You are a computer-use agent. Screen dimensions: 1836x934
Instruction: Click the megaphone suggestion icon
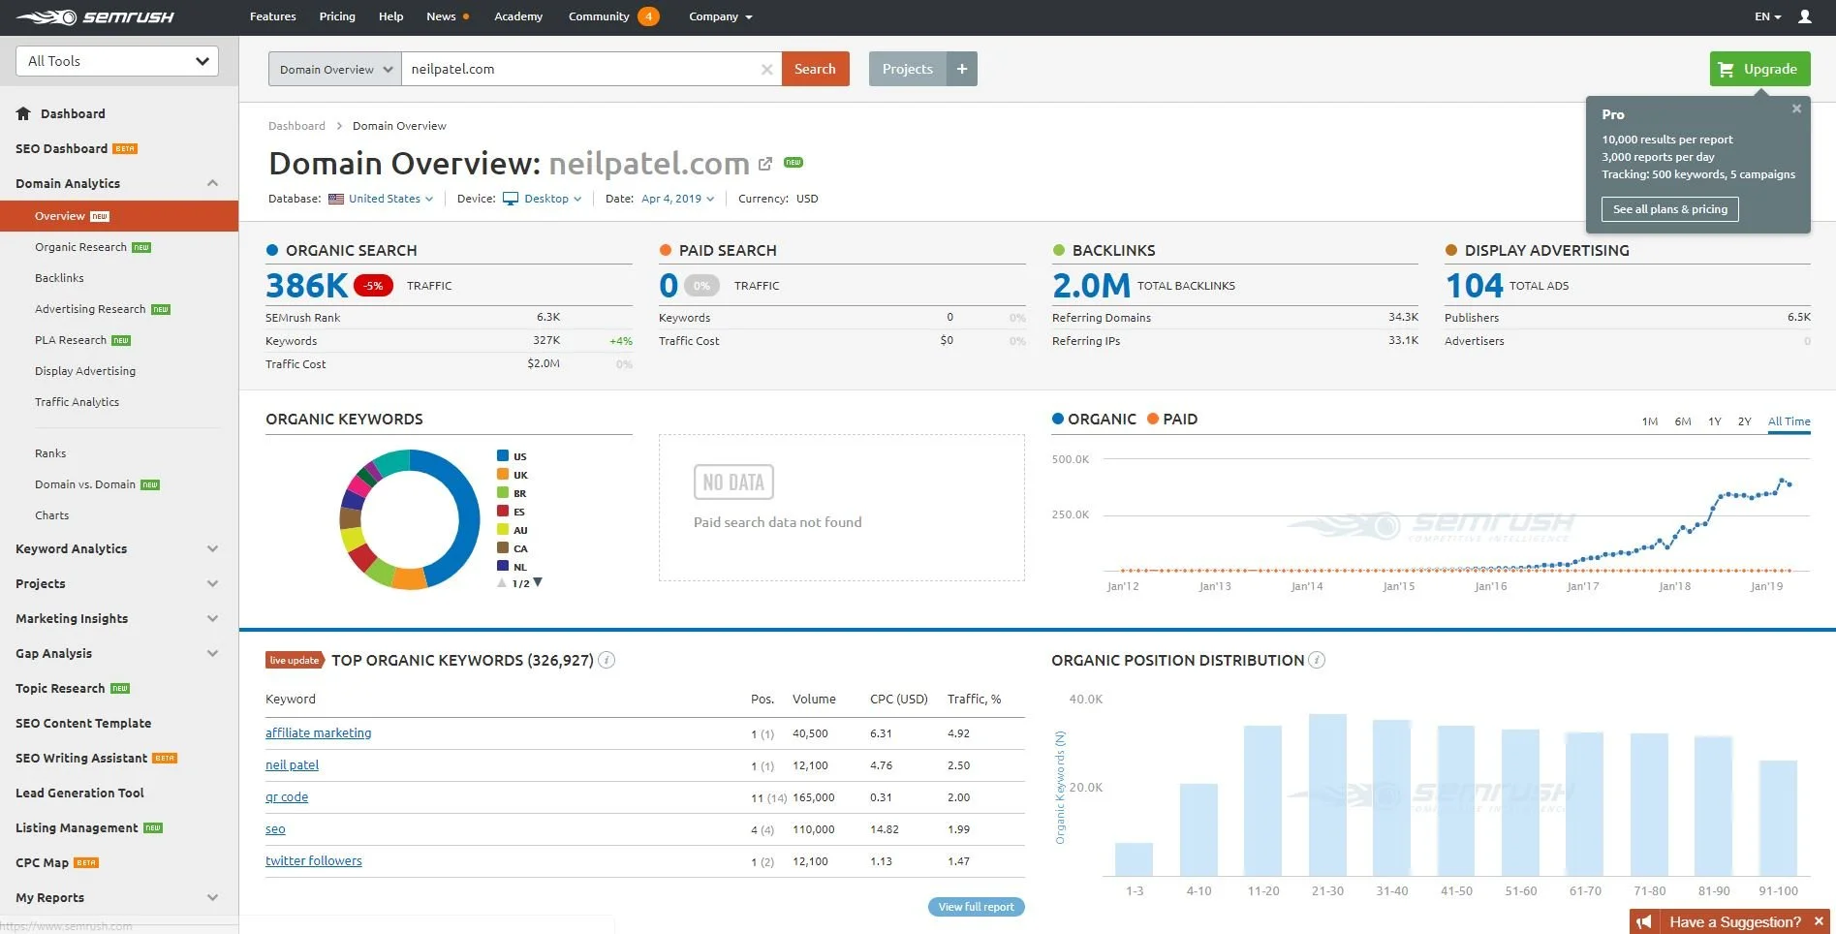coord(1644,921)
